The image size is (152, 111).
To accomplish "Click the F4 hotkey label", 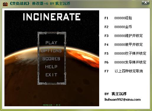I will tap(107, 45).
